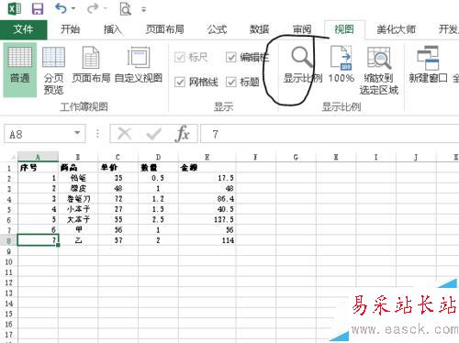Click into the Name Box showing A8
The image size is (459, 343).
pyautogui.click(x=39, y=134)
